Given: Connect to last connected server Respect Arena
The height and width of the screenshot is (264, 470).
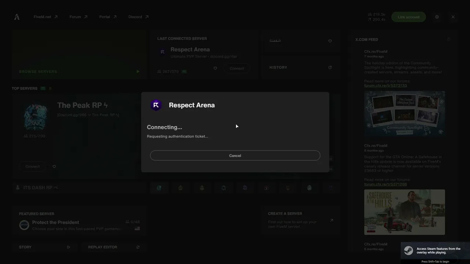Looking at the screenshot, I should [x=237, y=68].
